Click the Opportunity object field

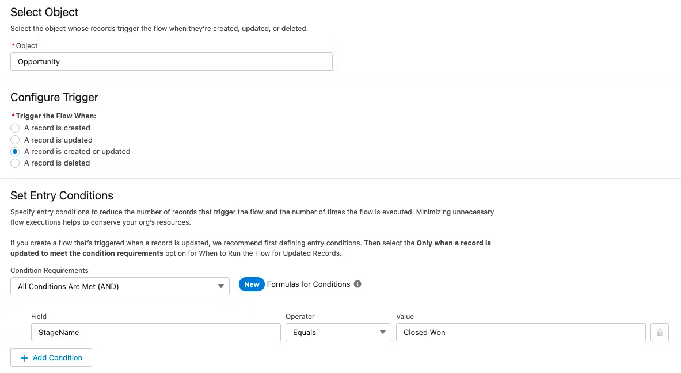(171, 61)
